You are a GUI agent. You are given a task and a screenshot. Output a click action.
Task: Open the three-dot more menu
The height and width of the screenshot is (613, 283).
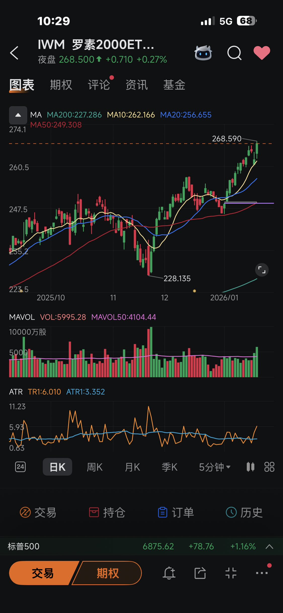point(262,573)
